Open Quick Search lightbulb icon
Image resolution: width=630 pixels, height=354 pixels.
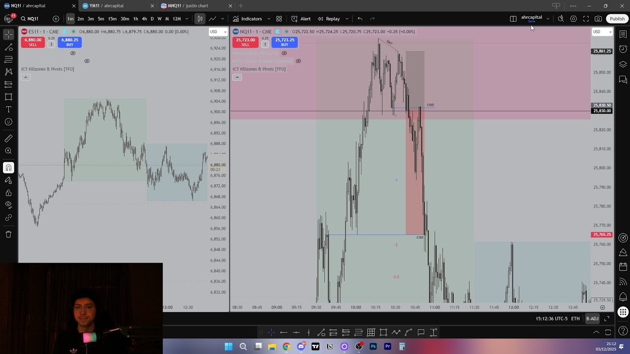(x=561, y=19)
